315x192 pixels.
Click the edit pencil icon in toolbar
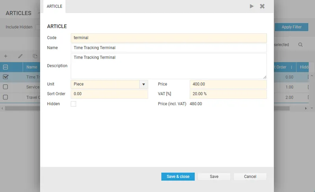coord(20,56)
